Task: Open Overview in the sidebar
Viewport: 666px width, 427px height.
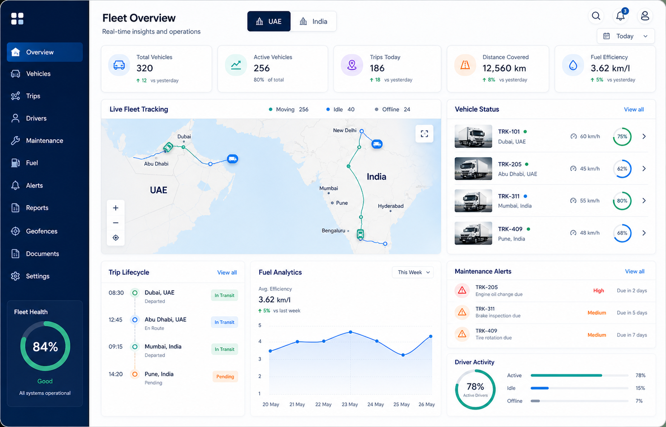Action: pos(45,52)
